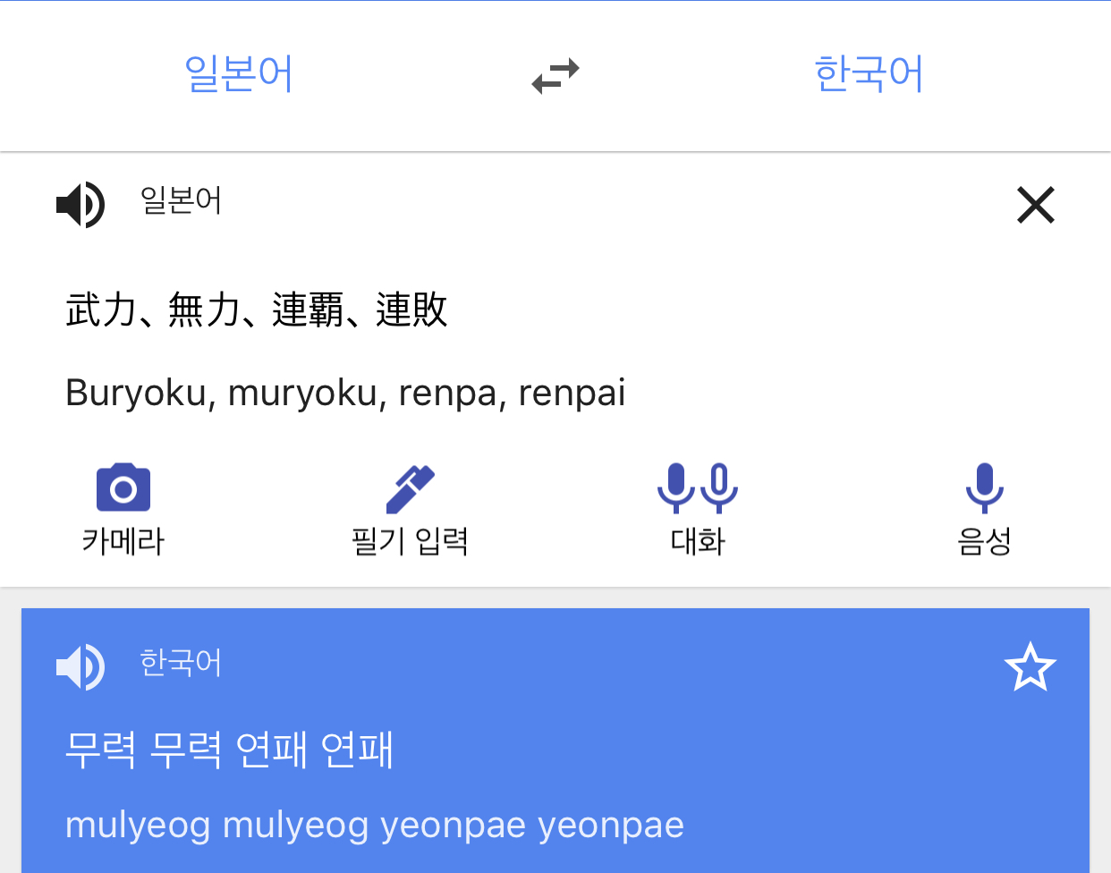
Task: Open source language selector 일본어 at top
Action: point(239,74)
